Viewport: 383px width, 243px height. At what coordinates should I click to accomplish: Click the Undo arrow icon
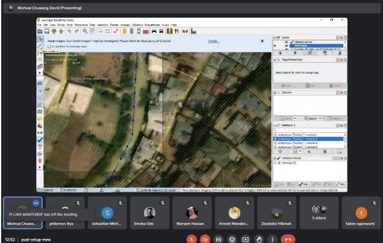(x=69, y=31)
